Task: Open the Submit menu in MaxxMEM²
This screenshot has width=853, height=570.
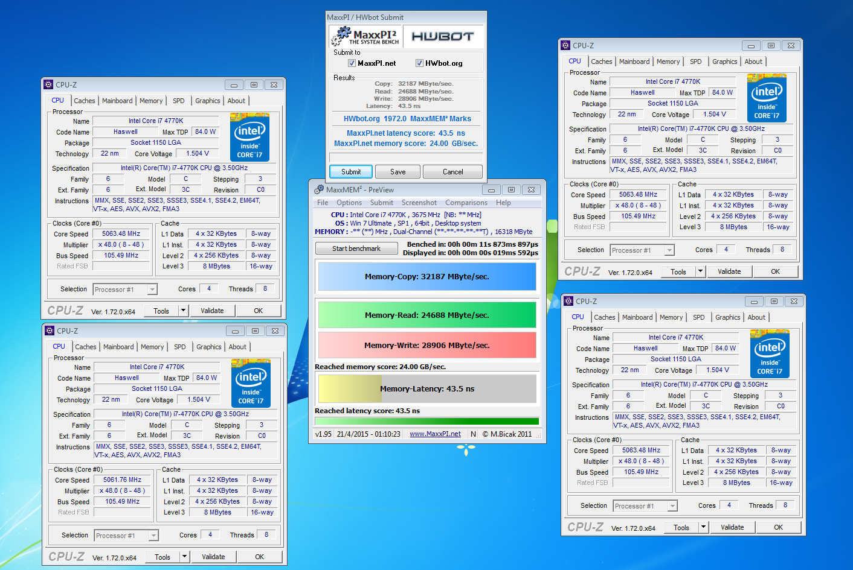Action: [x=381, y=203]
